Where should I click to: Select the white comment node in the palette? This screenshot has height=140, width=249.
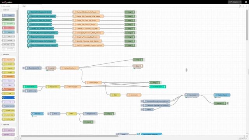tap(9, 49)
